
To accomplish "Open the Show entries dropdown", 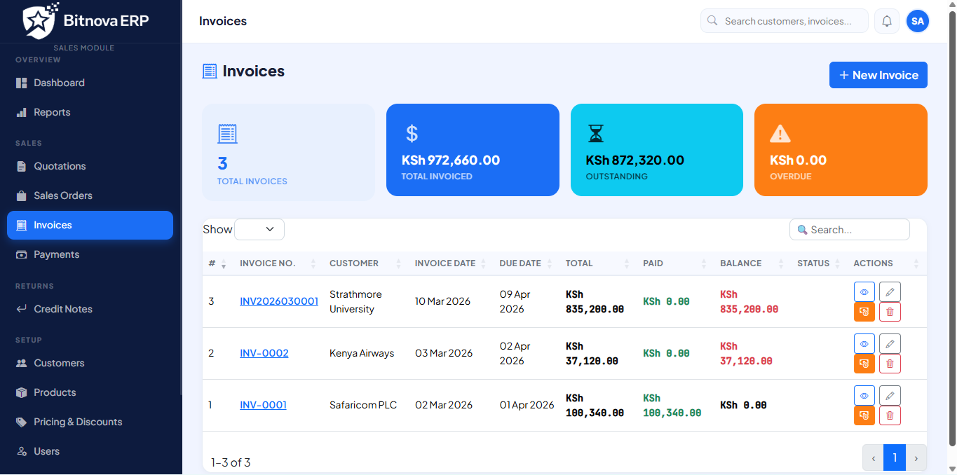I will tap(259, 229).
